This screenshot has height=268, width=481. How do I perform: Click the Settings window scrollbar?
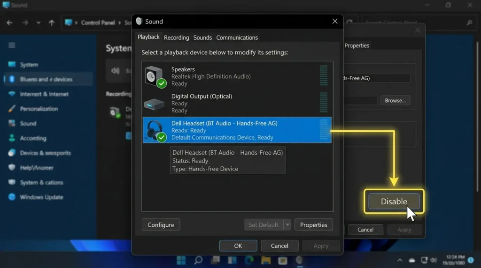pos(477,116)
